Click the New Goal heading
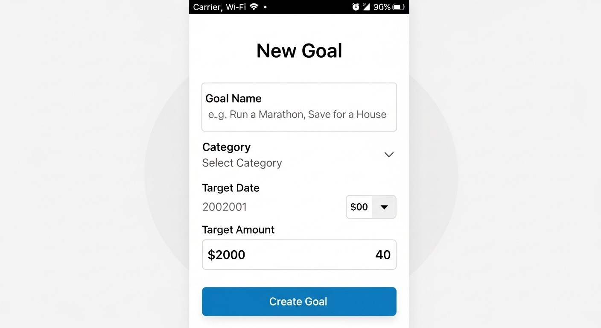Viewport: 601px width, 328px height. pyautogui.click(x=299, y=50)
